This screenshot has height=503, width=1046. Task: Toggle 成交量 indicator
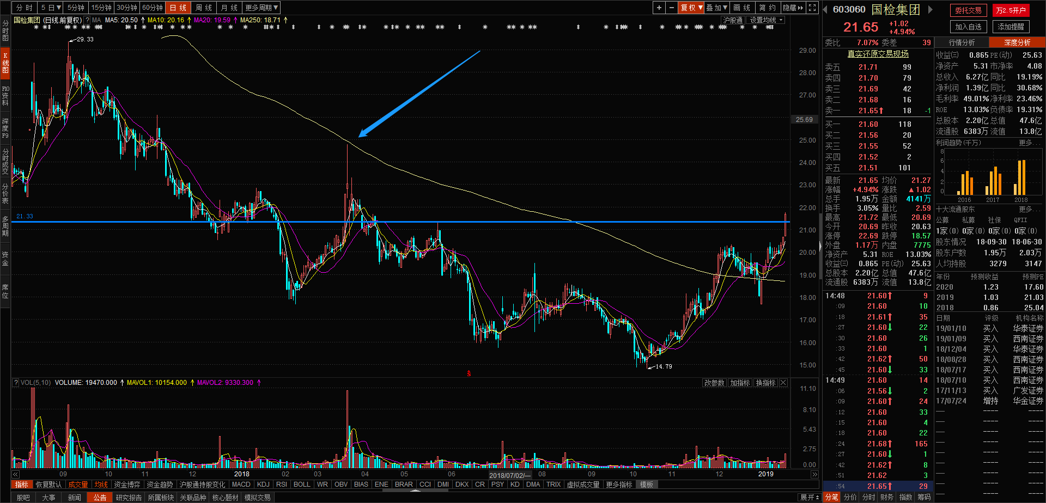[x=78, y=484]
